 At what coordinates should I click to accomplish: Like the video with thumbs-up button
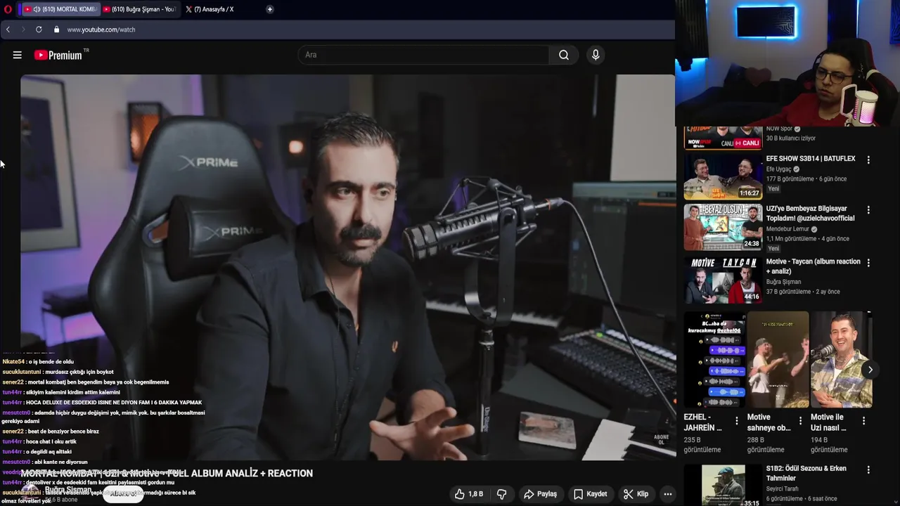[468, 494]
